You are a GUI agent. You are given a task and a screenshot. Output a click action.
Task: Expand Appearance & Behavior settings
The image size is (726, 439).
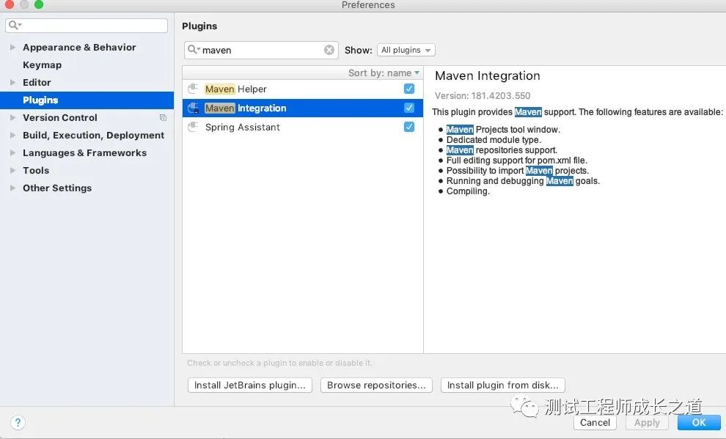click(12, 47)
